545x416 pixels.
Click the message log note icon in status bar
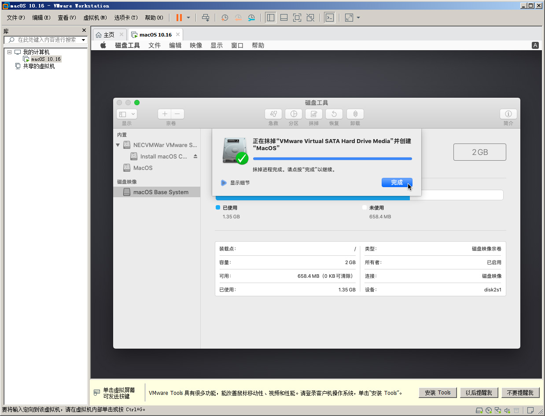(x=530, y=410)
